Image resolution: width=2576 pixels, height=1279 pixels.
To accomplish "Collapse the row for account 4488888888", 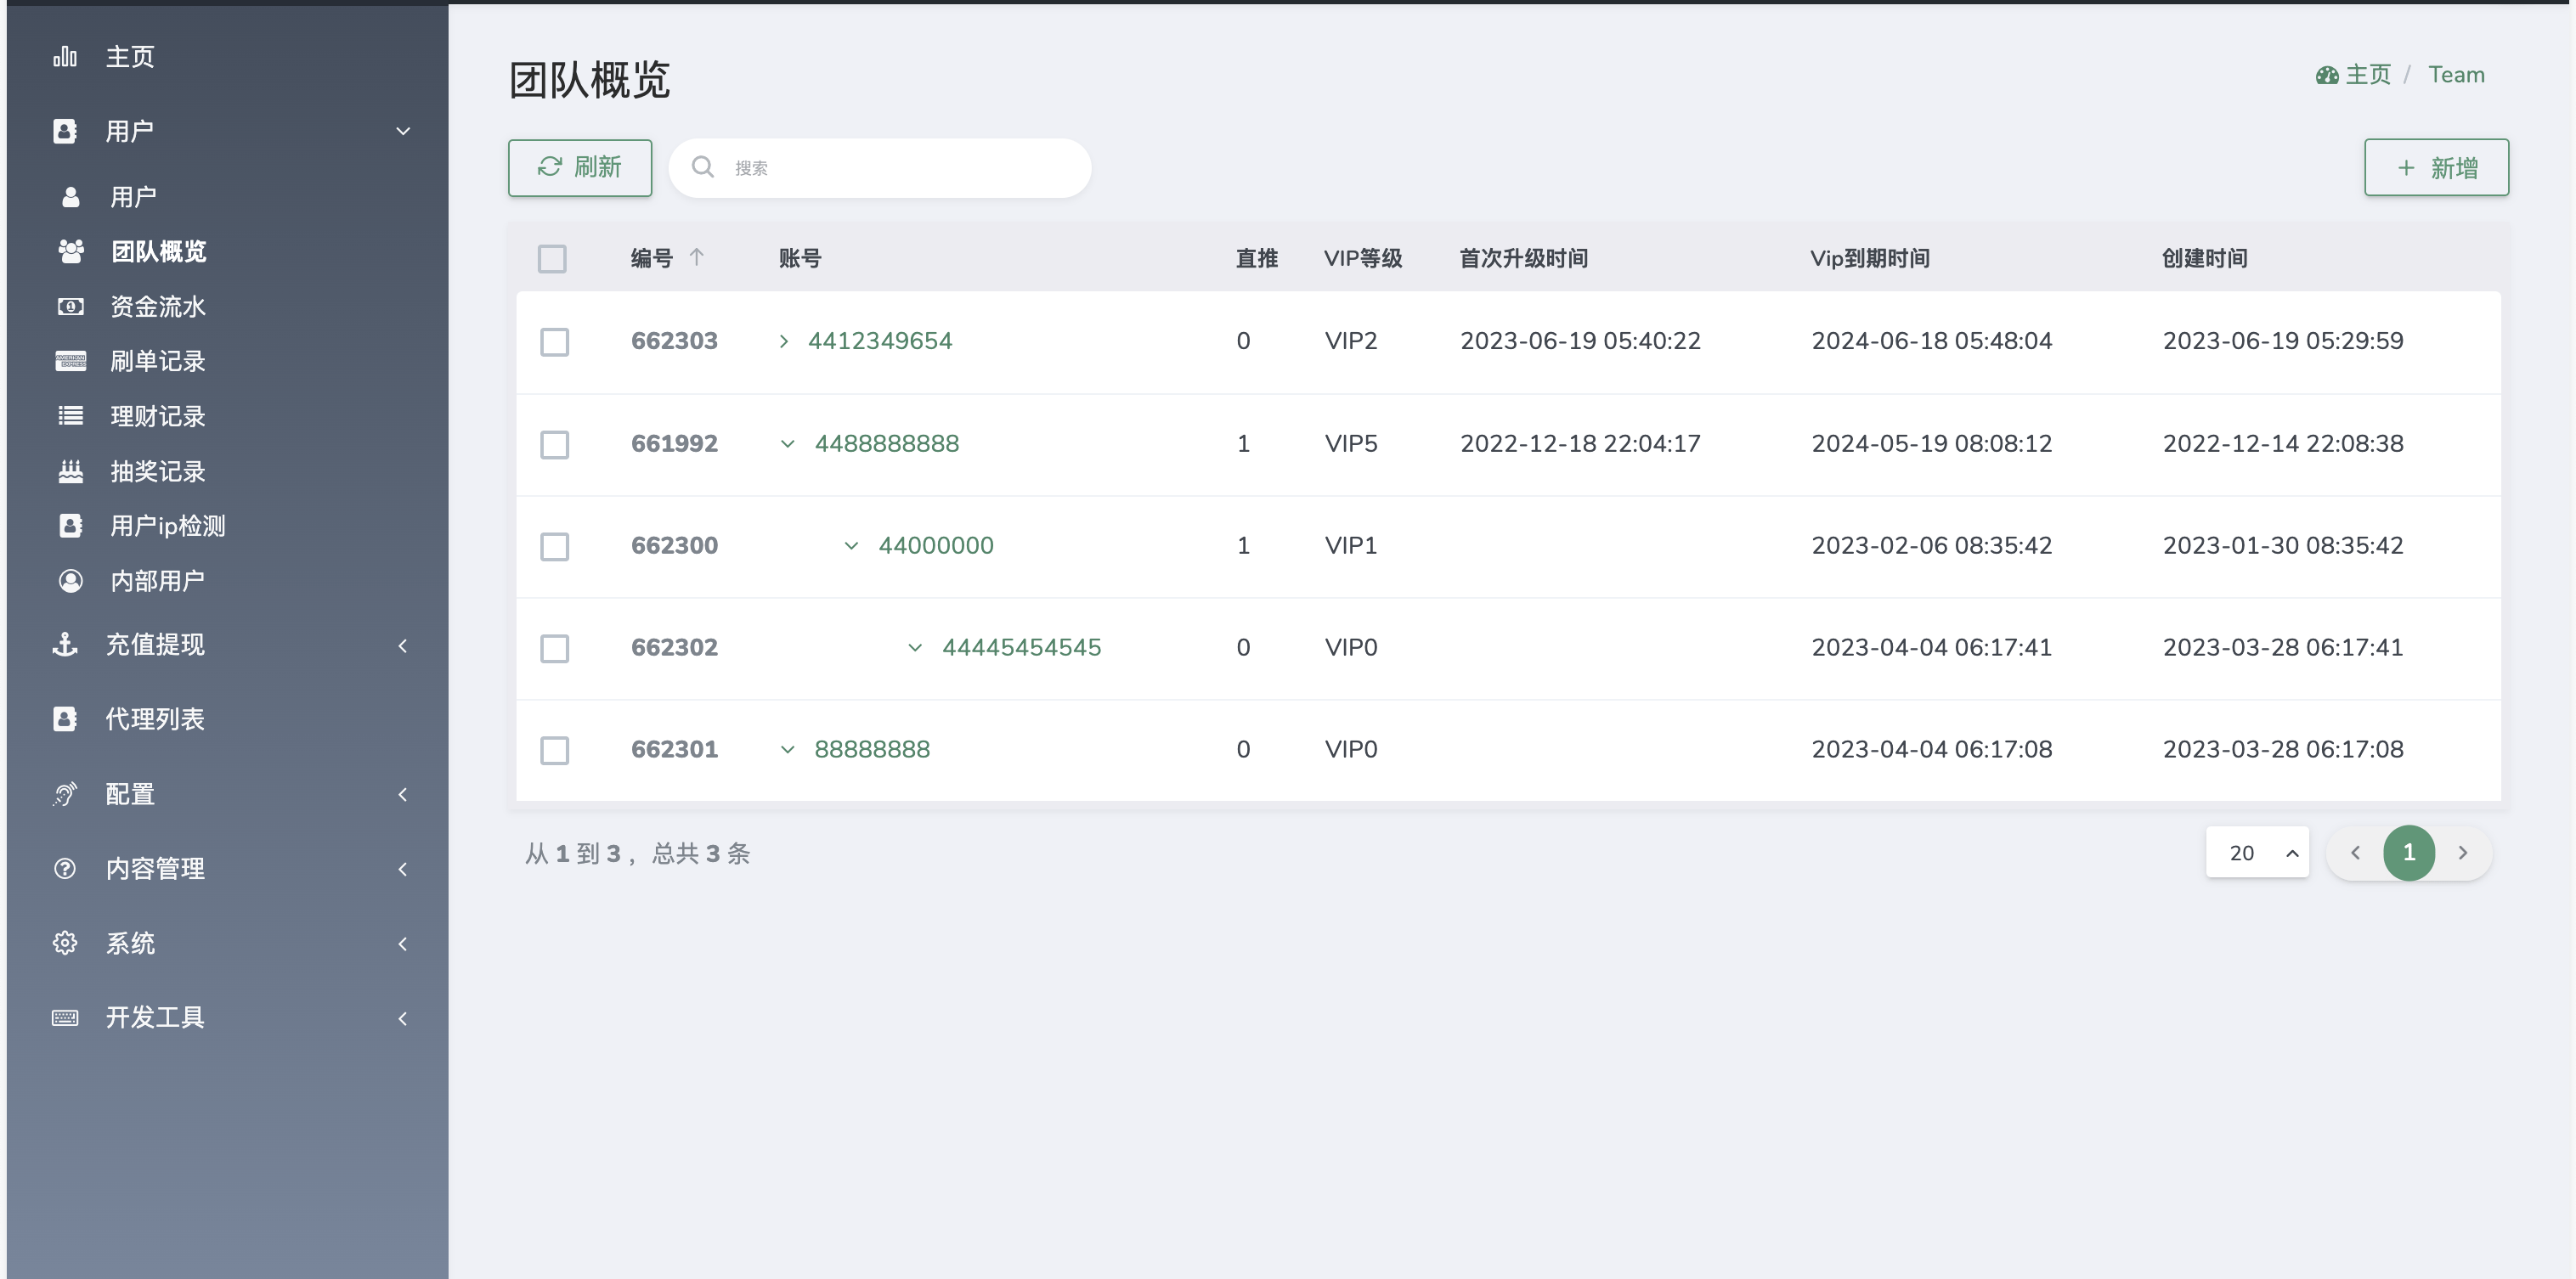I will tap(788, 443).
